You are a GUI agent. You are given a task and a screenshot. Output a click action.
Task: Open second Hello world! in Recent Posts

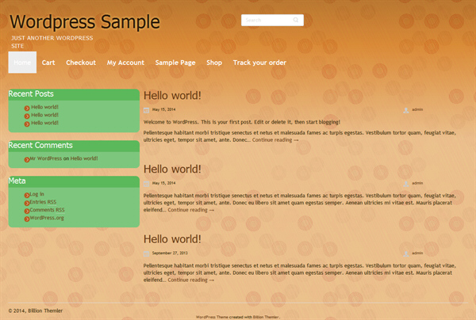pyautogui.click(x=44, y=115)
